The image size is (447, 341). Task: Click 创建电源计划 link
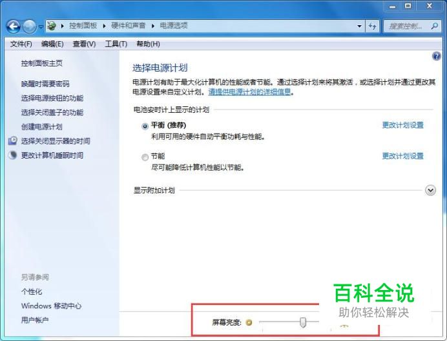[x=41, y=126]
